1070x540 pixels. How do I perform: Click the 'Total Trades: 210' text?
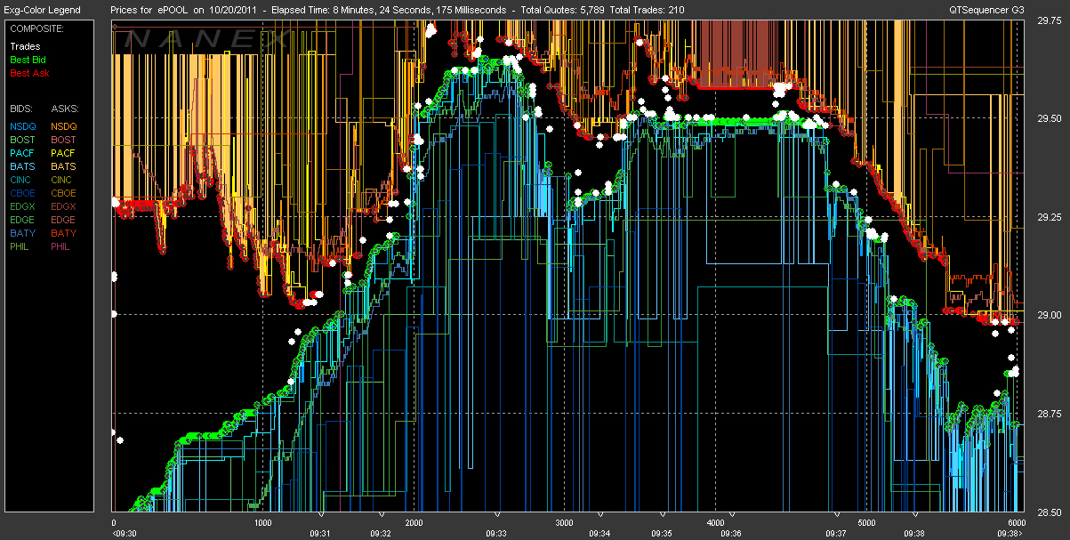click(646, 11)
